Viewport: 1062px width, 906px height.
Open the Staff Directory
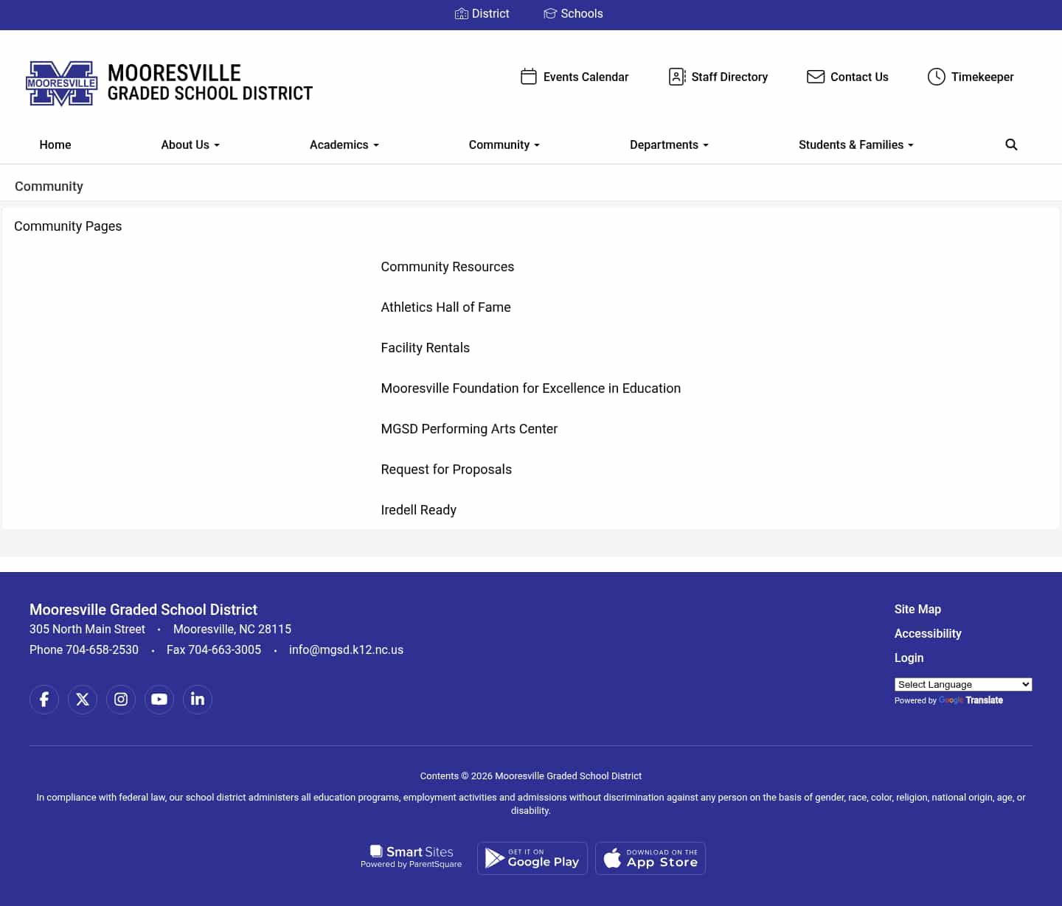(x=718, y=77)
